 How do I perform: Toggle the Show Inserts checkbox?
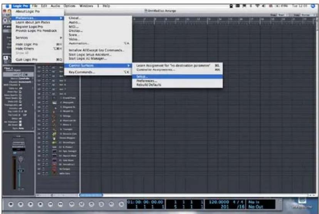pyautogui.click(x=20, y=95)
